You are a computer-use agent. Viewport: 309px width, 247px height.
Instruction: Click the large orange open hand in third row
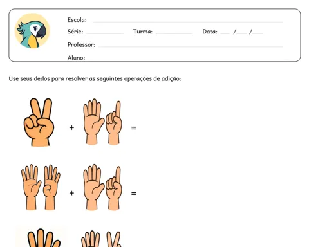(44, 238)
